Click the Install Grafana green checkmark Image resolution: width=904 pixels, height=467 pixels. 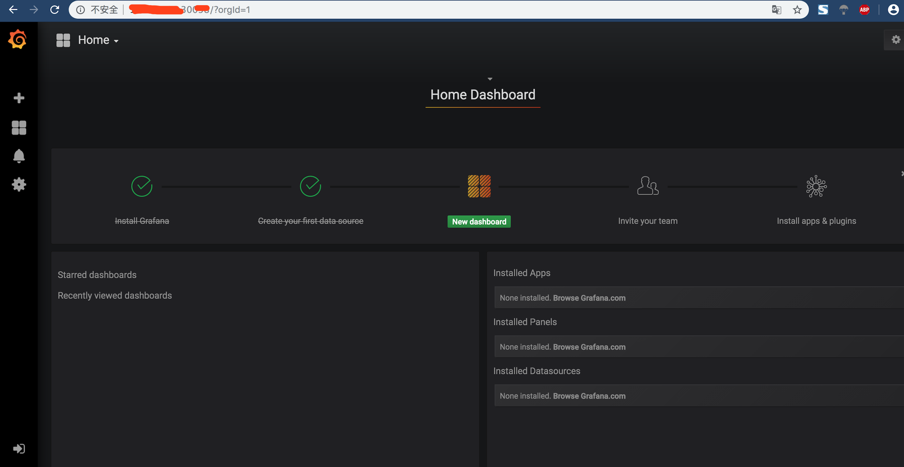click(x=142, y=186)
